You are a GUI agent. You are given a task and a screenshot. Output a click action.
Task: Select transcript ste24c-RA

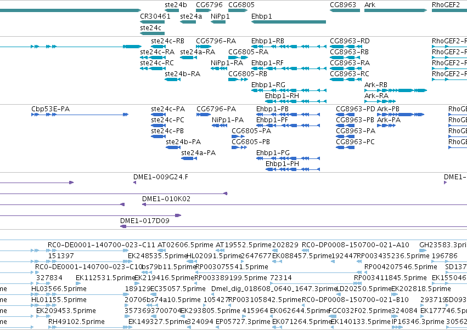click(157, 52)
